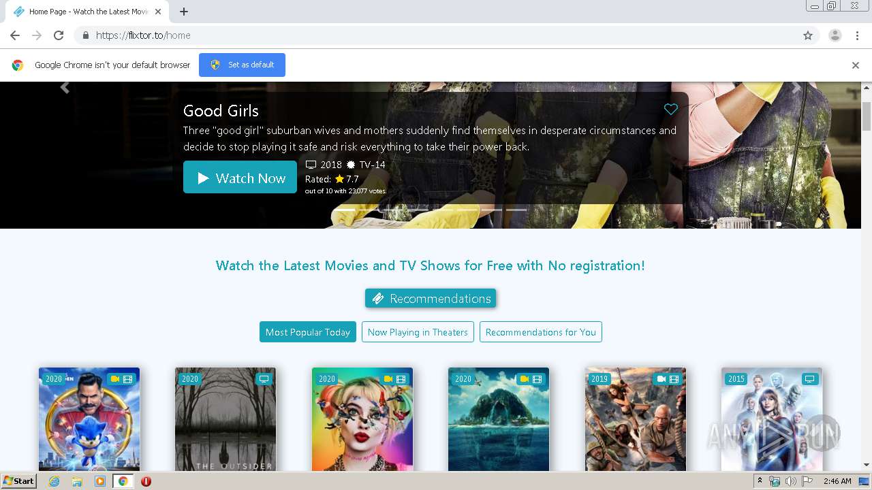Screen dimensions: 872x490
Task: Click the film strip icon on Sonic poster
Action: [x=128, y=379]
